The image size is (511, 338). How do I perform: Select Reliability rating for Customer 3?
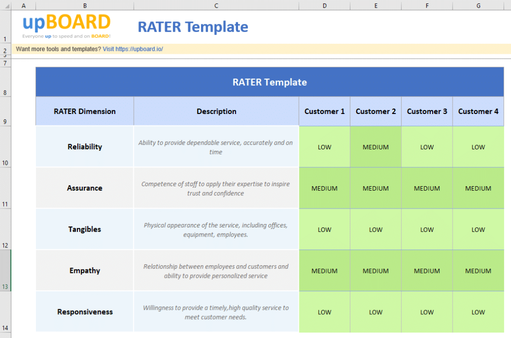click(x=427, y=146)
